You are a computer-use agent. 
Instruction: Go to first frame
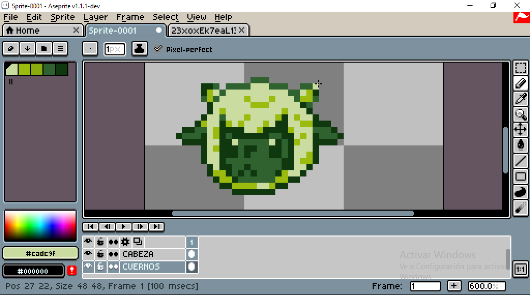pos(91,227)
